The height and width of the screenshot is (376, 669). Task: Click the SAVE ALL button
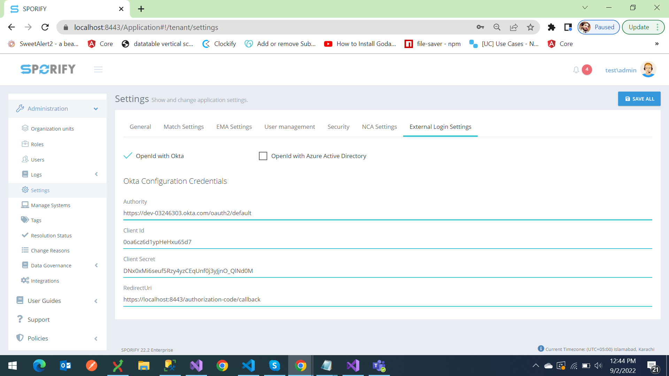click(639, 99)
